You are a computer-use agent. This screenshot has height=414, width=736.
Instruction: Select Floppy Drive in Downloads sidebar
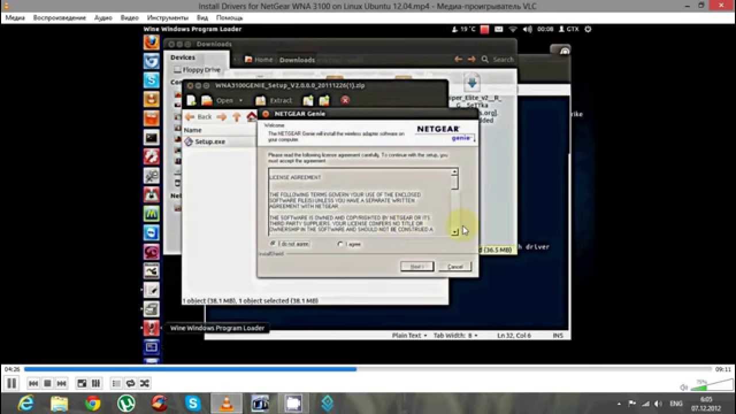coord(197,70)
